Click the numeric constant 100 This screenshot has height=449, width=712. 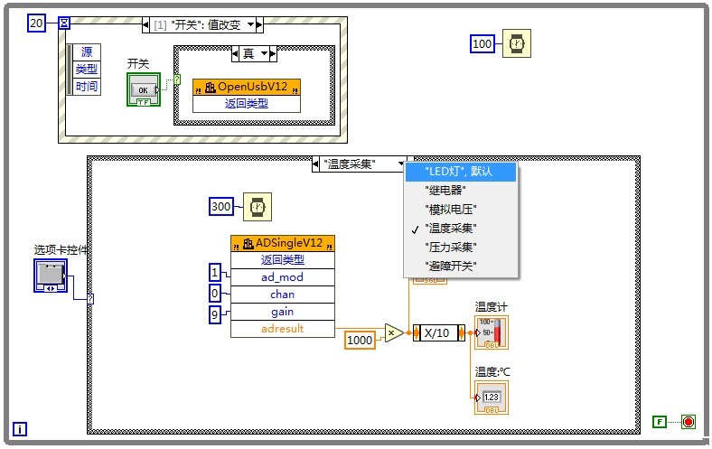(482, 44)
